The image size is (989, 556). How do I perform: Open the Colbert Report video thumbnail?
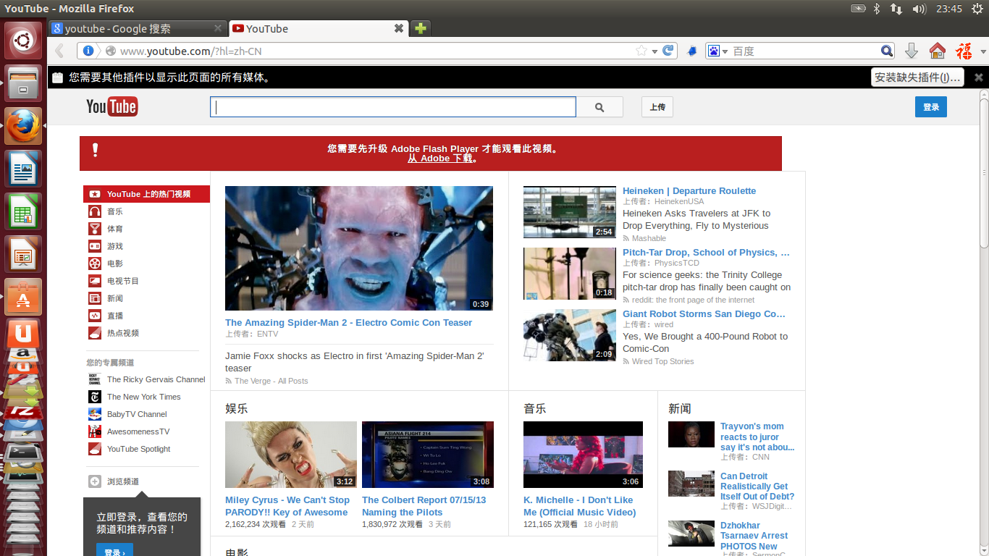428,455
